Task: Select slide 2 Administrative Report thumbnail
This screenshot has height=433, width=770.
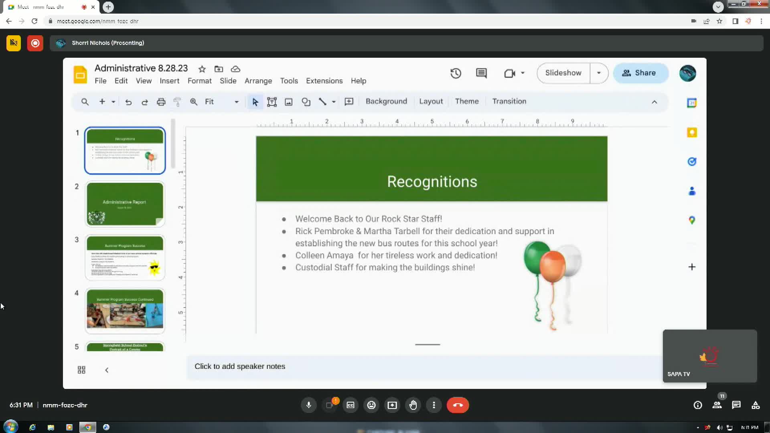Action: click(125, 204)
